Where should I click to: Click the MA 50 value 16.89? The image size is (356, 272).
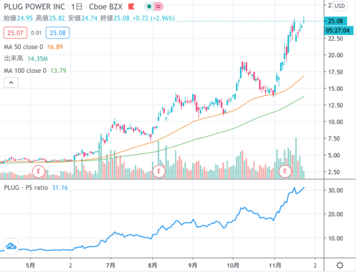55,47
